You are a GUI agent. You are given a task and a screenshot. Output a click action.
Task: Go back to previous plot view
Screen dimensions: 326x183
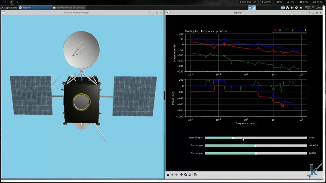click(172, 175)
